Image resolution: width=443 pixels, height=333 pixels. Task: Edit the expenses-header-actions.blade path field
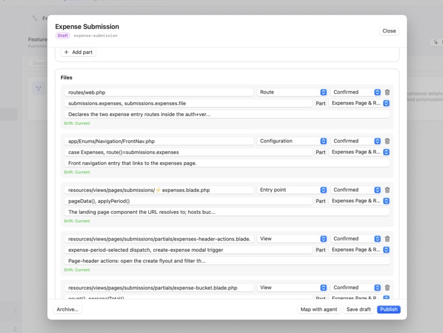click(159, 239)
